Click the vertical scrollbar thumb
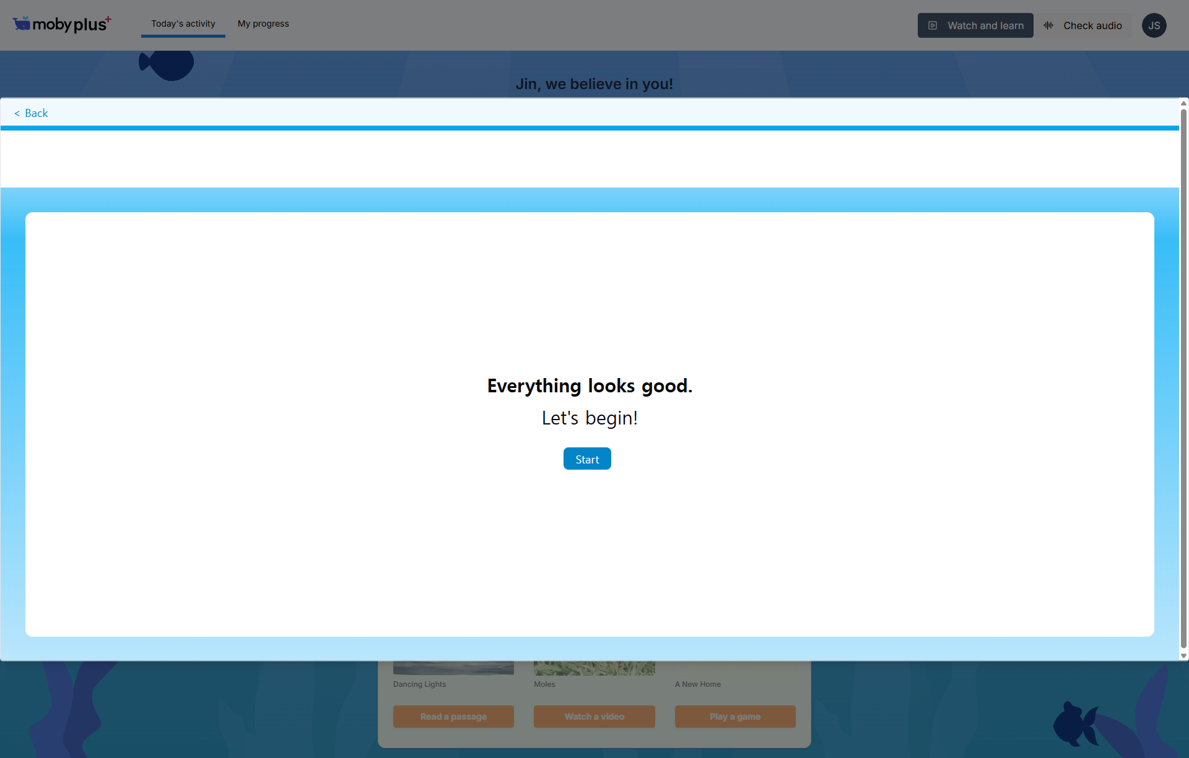 tap(1183, 379)
